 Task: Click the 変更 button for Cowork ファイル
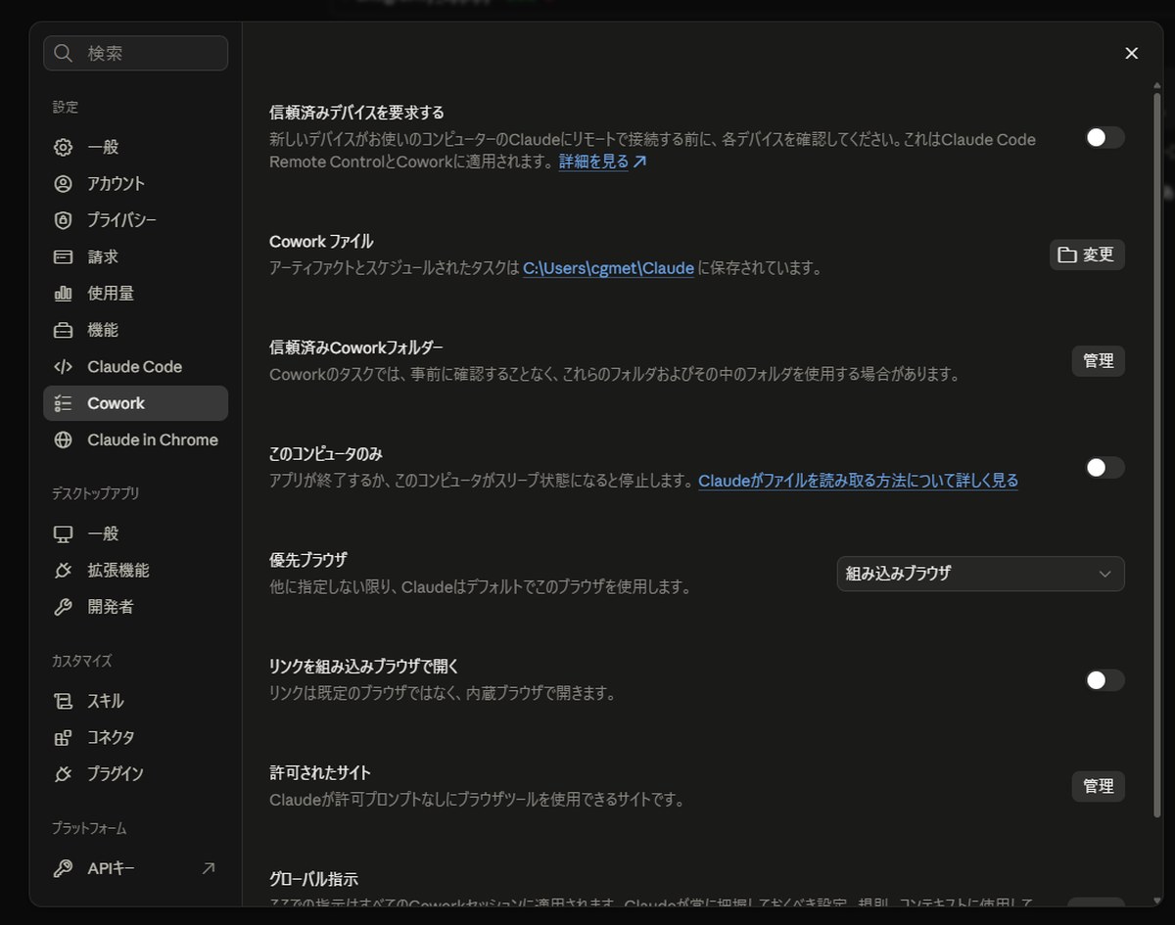pos(1087,254)
